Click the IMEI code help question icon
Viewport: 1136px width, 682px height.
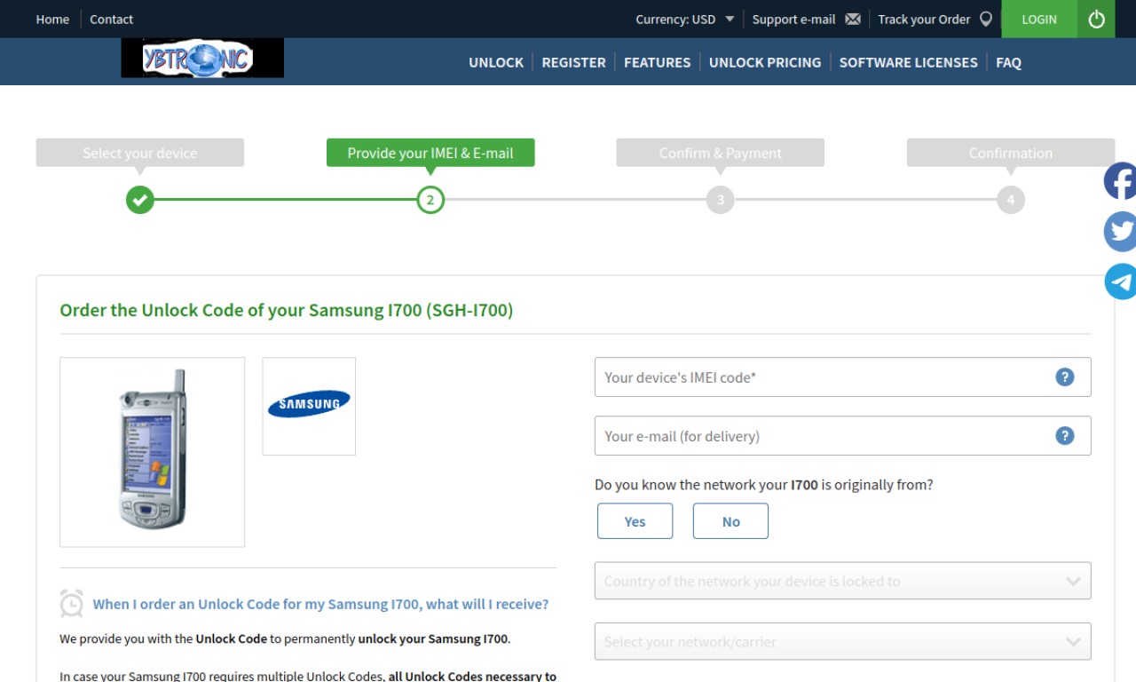[x=1065, y=377]
